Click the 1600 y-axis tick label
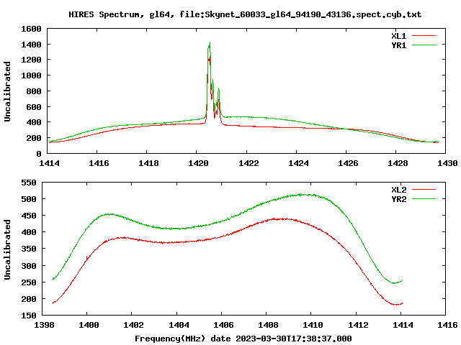461x345 pixels. click(31, 29)
